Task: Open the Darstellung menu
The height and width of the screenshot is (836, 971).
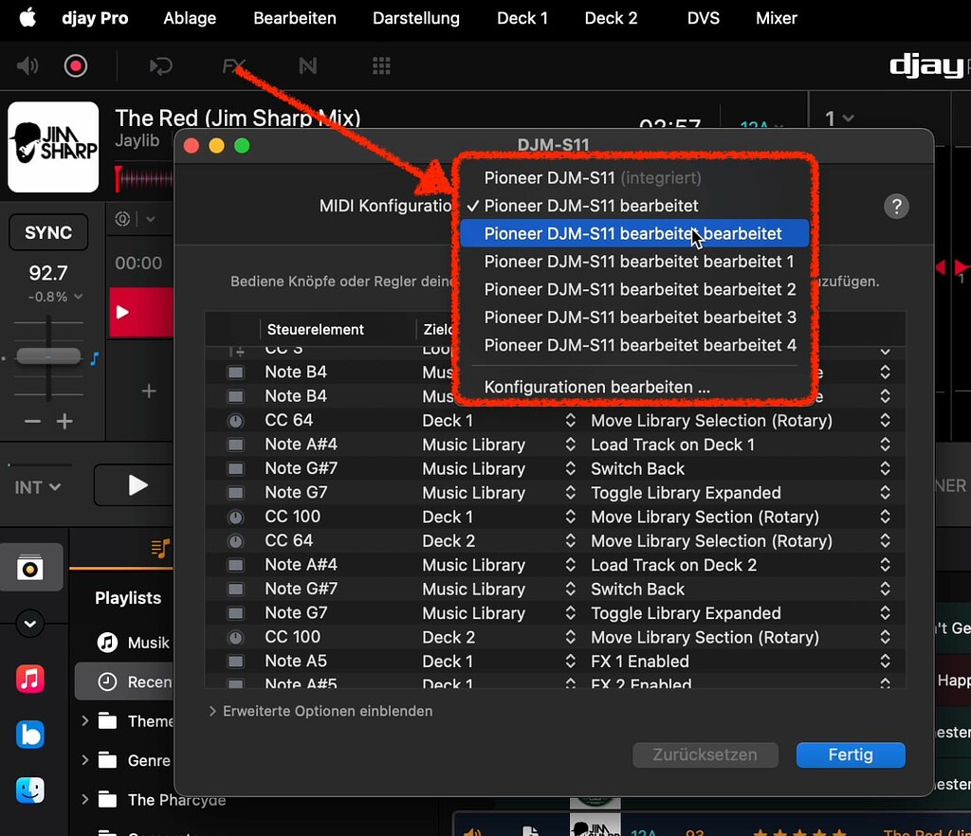Action: 415,18
